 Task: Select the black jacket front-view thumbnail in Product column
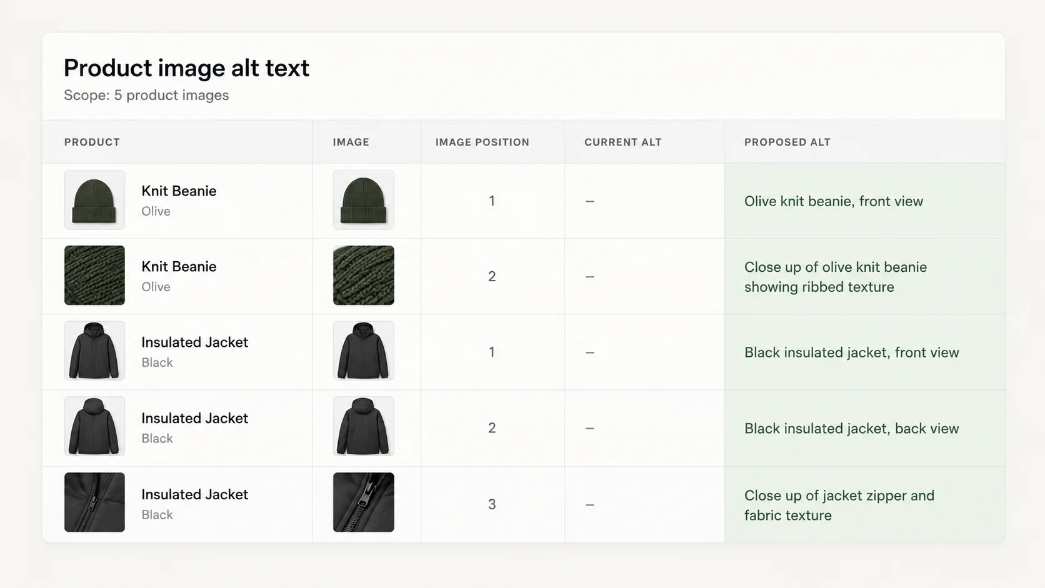pos(94,351)
